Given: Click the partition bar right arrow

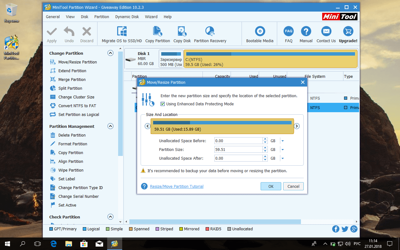Looking at the screenshot, I should click(x=297, y=126).
